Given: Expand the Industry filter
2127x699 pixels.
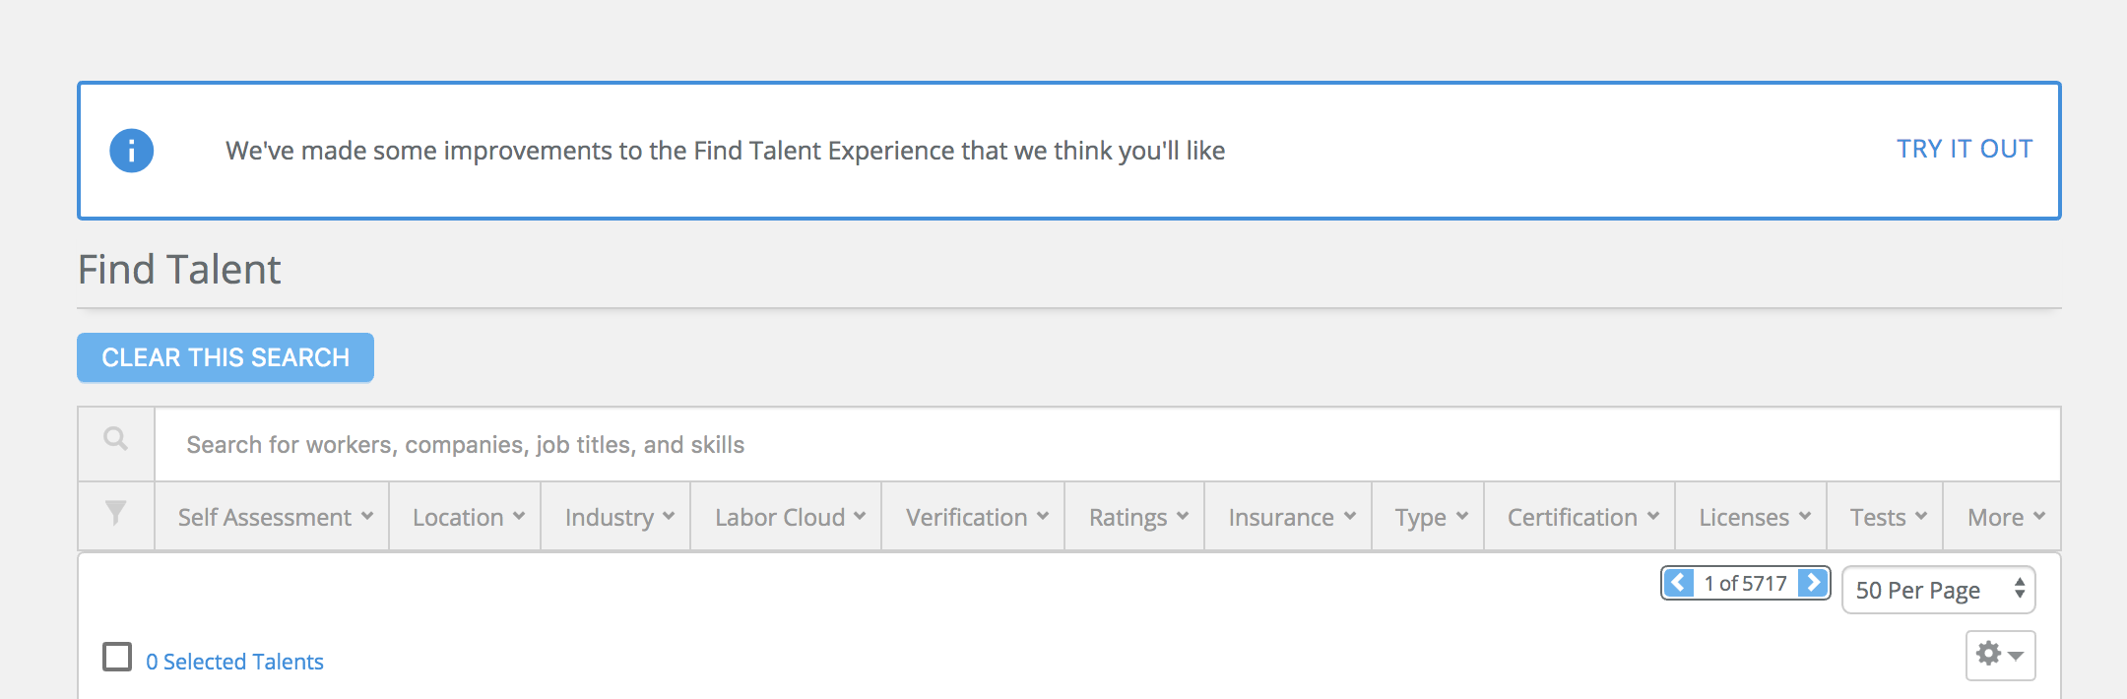Looking at the screenshot, I should 618,517.
